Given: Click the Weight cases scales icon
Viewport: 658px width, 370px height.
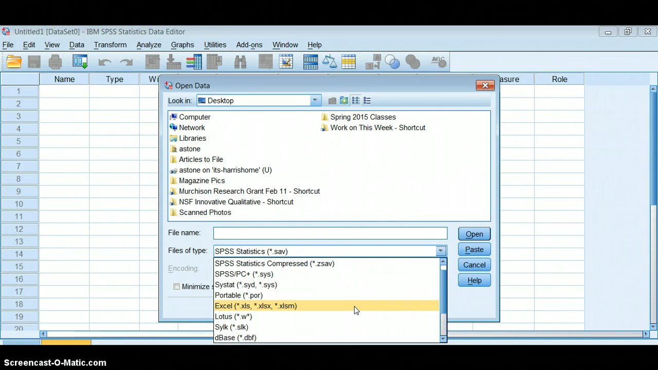Looking at the screenshot, I should [330, 62].
